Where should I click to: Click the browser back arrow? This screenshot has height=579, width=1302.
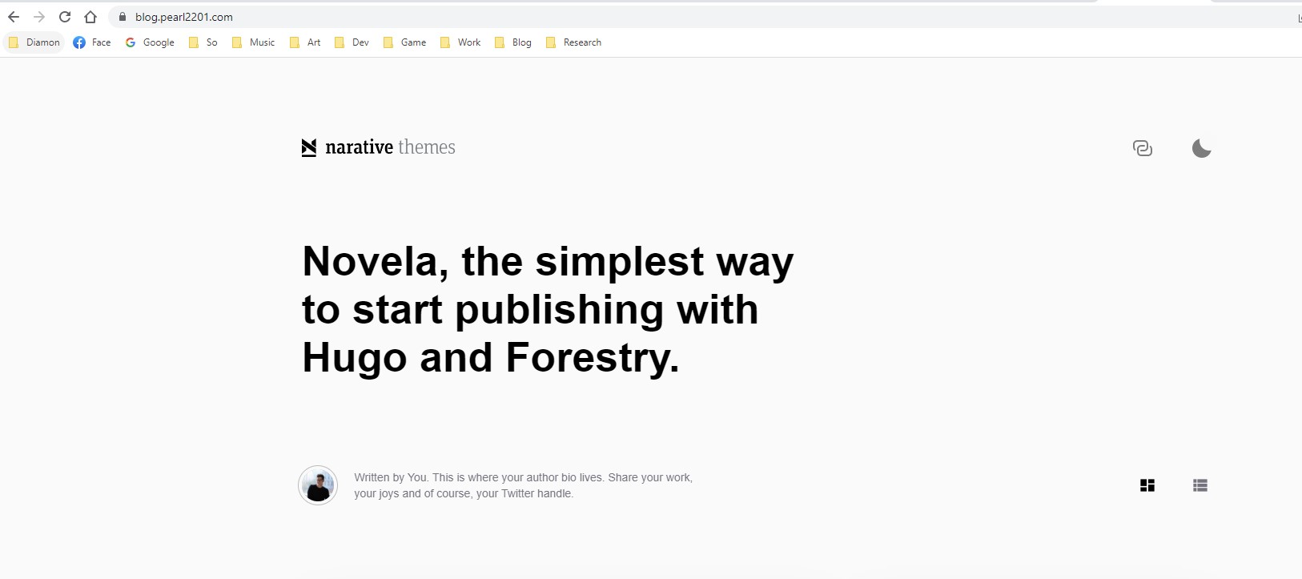14,17
